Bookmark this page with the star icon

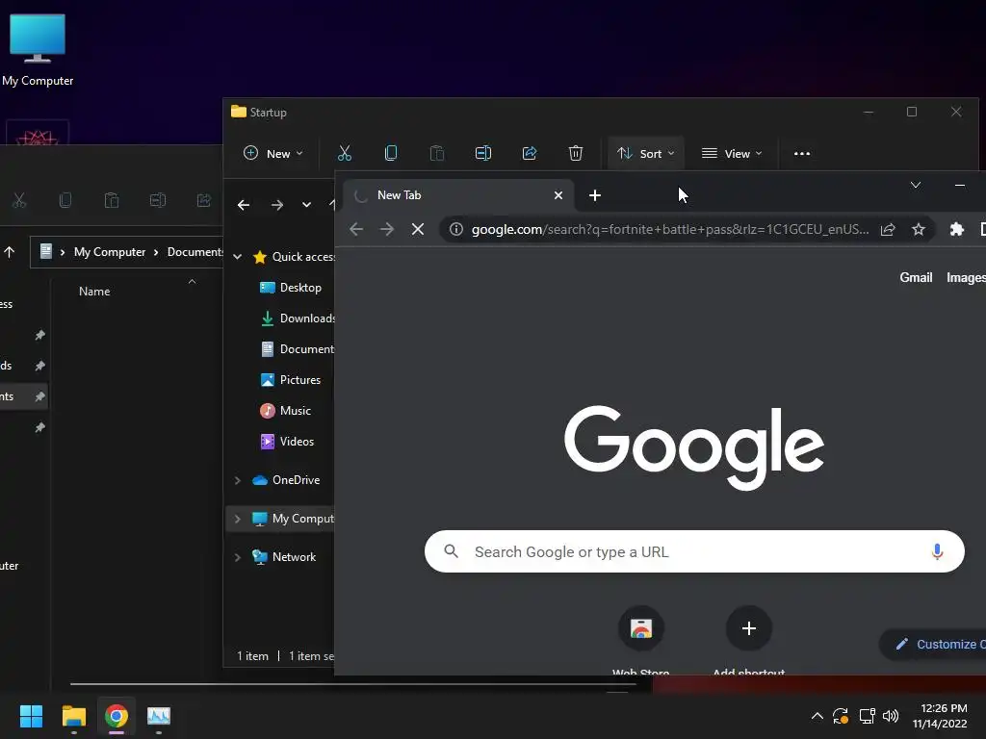click(919, 229)
